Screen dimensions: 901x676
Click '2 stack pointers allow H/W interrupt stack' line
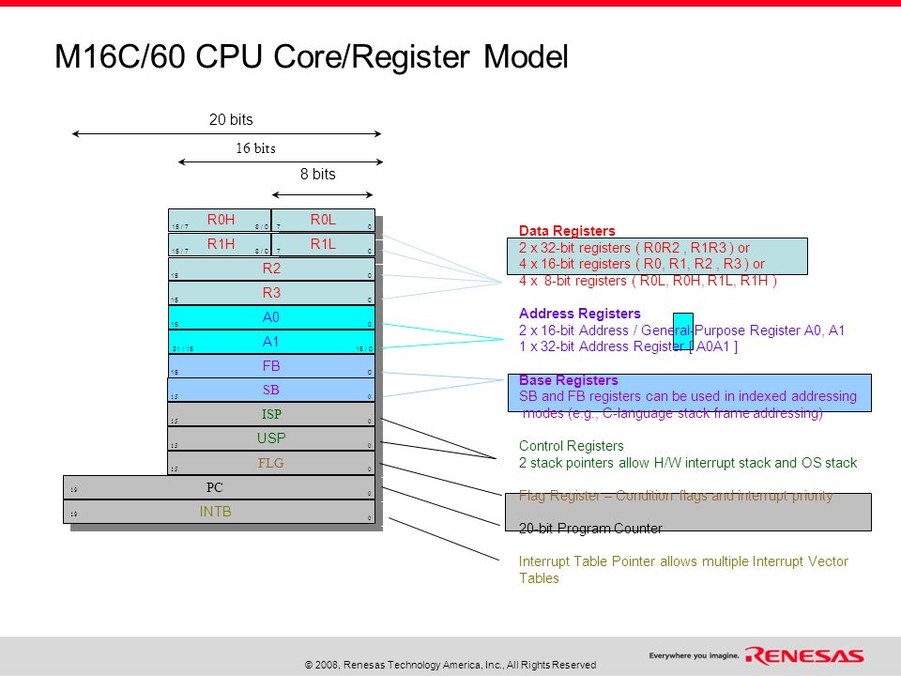pyautogui.click(x=688, y=463)
